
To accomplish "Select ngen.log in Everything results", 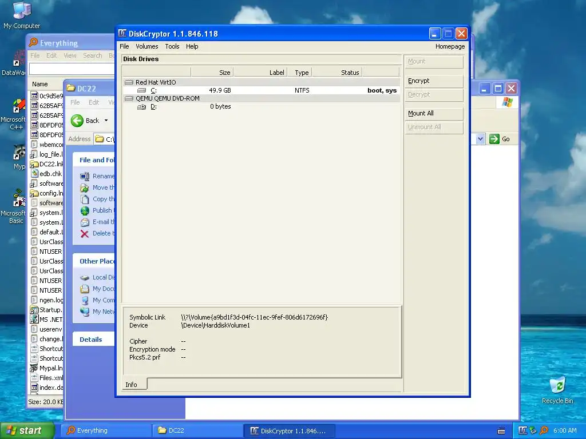I will point(47,300).
